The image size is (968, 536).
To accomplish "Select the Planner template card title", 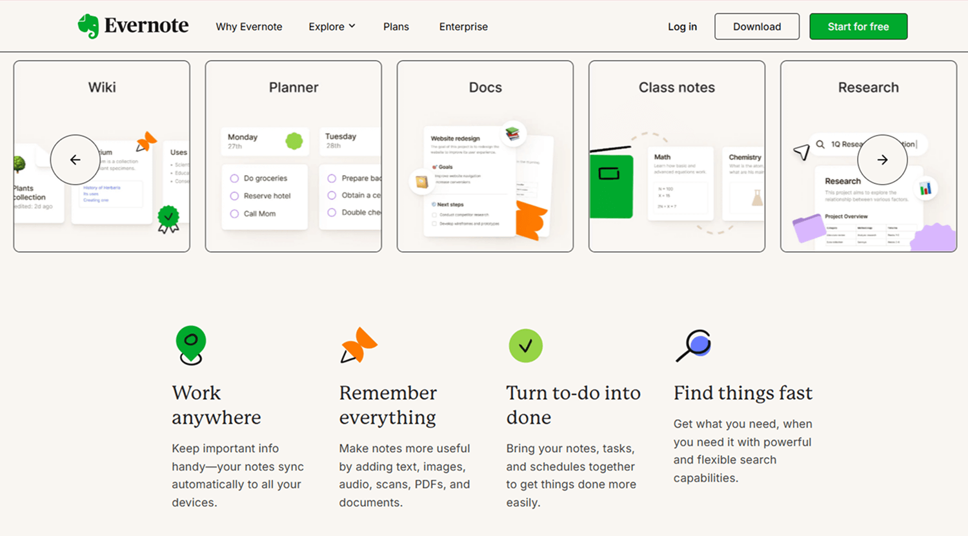I will 294,87.
